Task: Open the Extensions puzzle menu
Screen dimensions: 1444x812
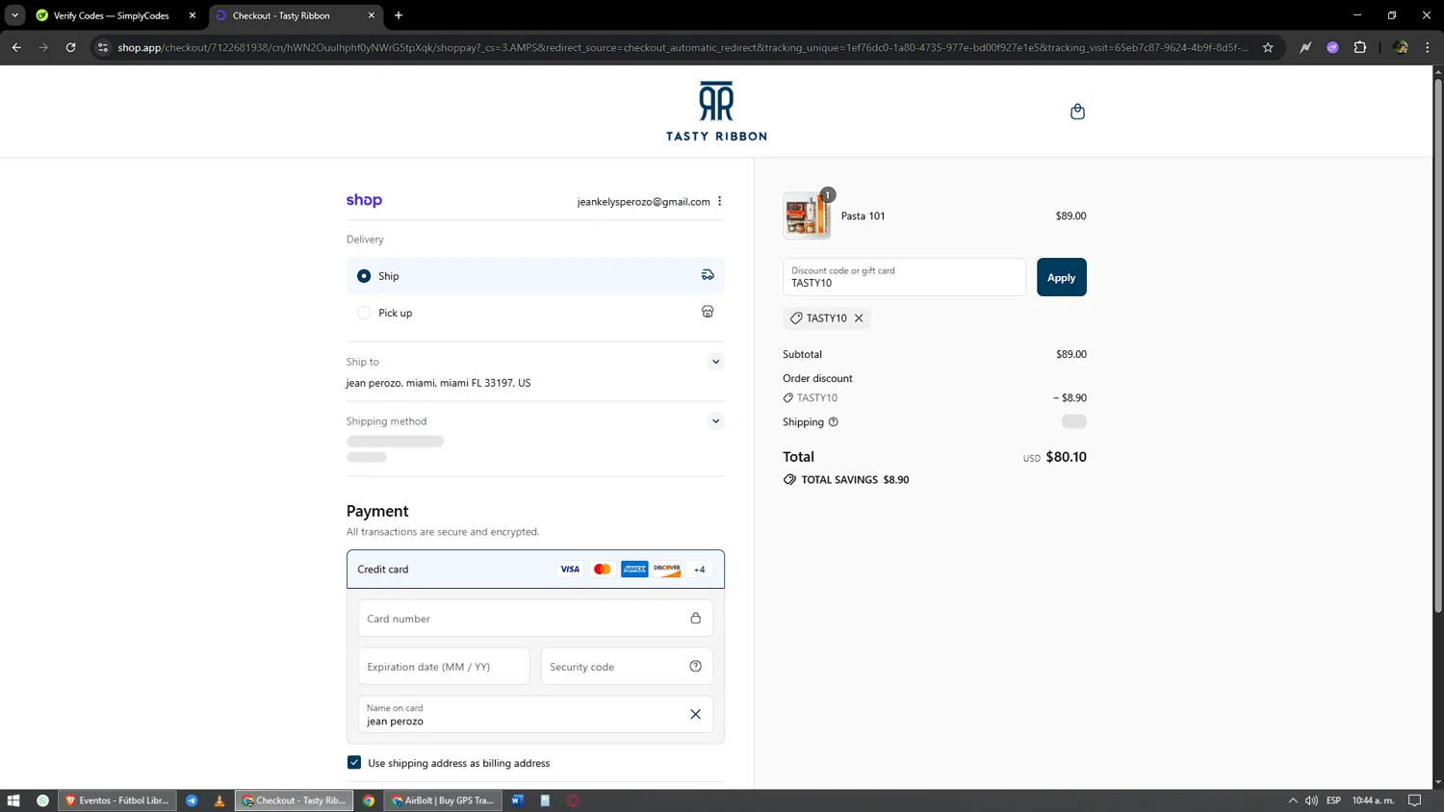Action: tap(1360, 47)
